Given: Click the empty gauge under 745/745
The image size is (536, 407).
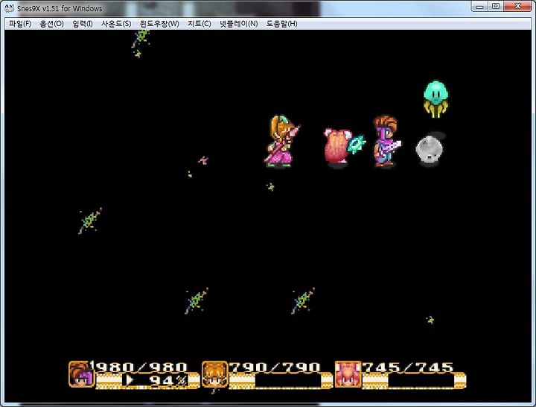Looking at the screenshot, I should pos(414,381).
